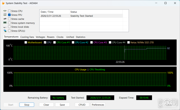180x110 pixels.
Task: Enable the Stress GPU(s) checkbox
Action: [x=9, y=31]
